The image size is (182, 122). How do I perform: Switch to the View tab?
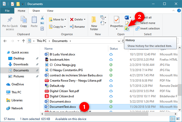tap(50, 11)
